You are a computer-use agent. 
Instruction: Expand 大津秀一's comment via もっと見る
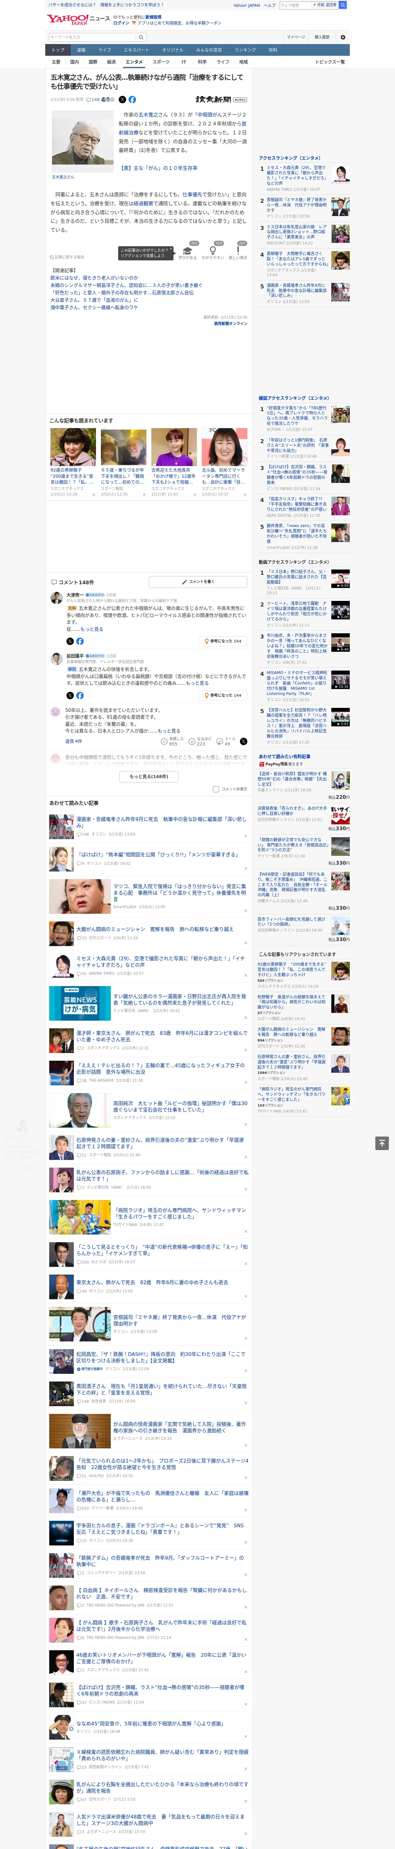[x=91, y=630]
